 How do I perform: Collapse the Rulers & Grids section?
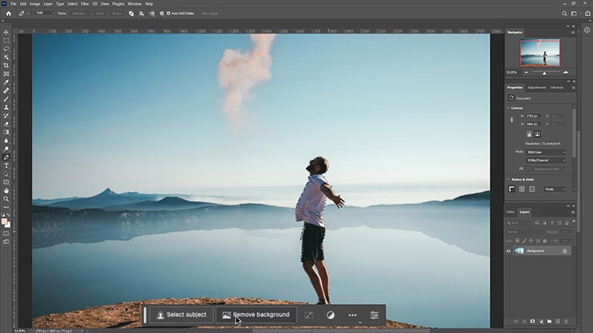click(x=508, y=179)
